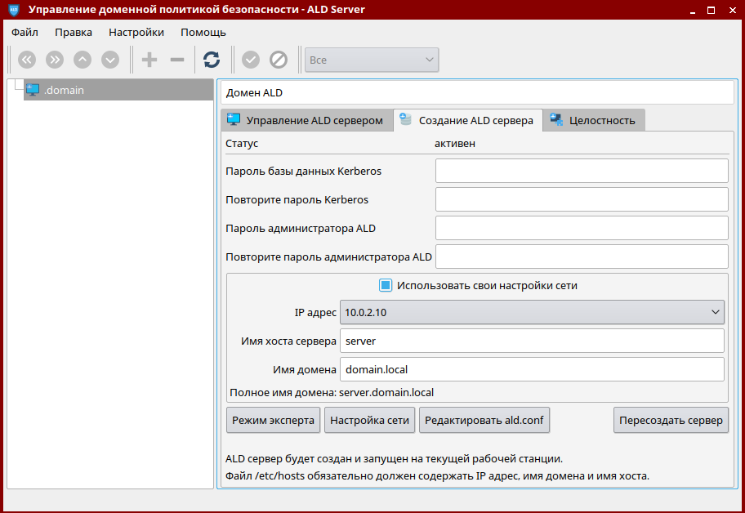Click the "Настройка сети" button
This screenshot has height=513, width=745.
coord(370,421)
